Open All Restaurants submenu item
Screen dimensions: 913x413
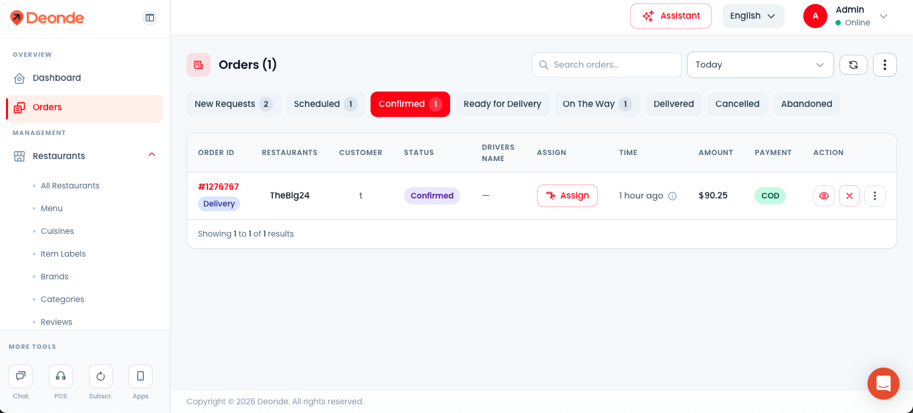coord(70,186)
